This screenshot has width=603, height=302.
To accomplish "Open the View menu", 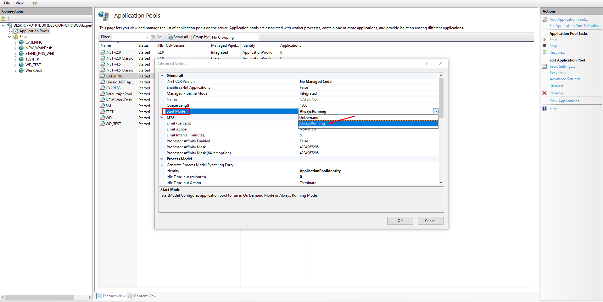I will [20, 3].
